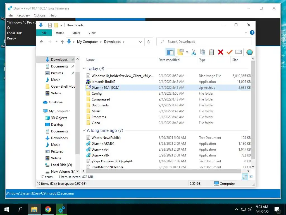The width and height of the screenshot is (286, 215).
Task: Open Google Chrome from the taskbar
Action: [x=48, y=209]
